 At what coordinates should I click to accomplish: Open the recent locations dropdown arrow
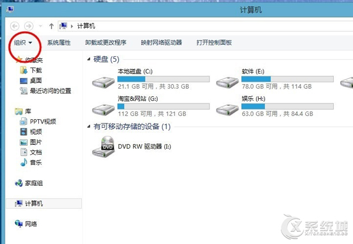(41, 26)
